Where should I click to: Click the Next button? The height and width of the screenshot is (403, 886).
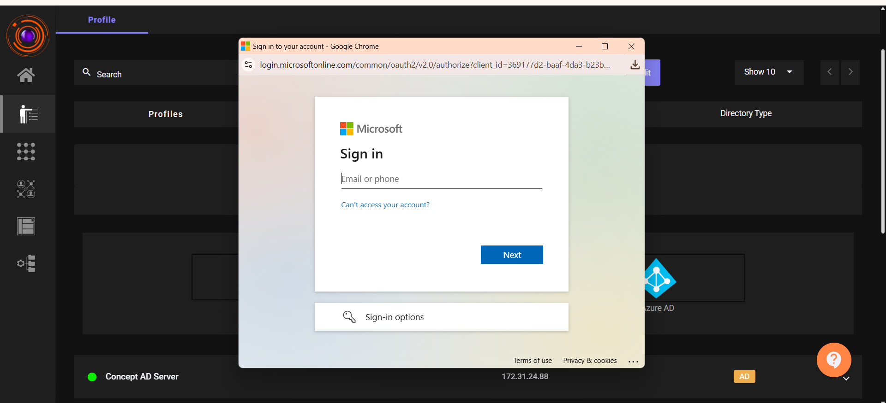[x=512, y=255]
